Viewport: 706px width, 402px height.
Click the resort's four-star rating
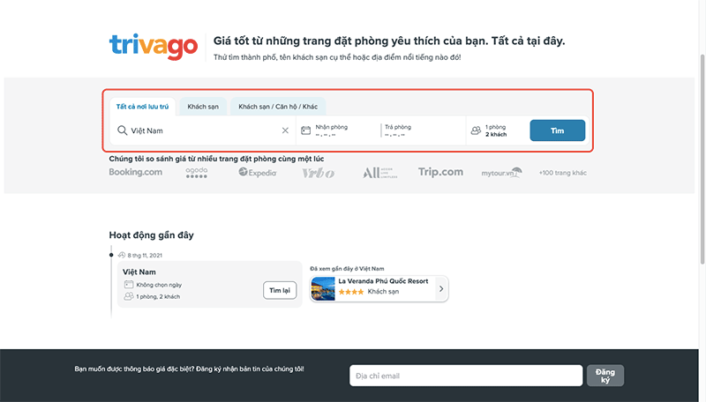click(350, 292)
